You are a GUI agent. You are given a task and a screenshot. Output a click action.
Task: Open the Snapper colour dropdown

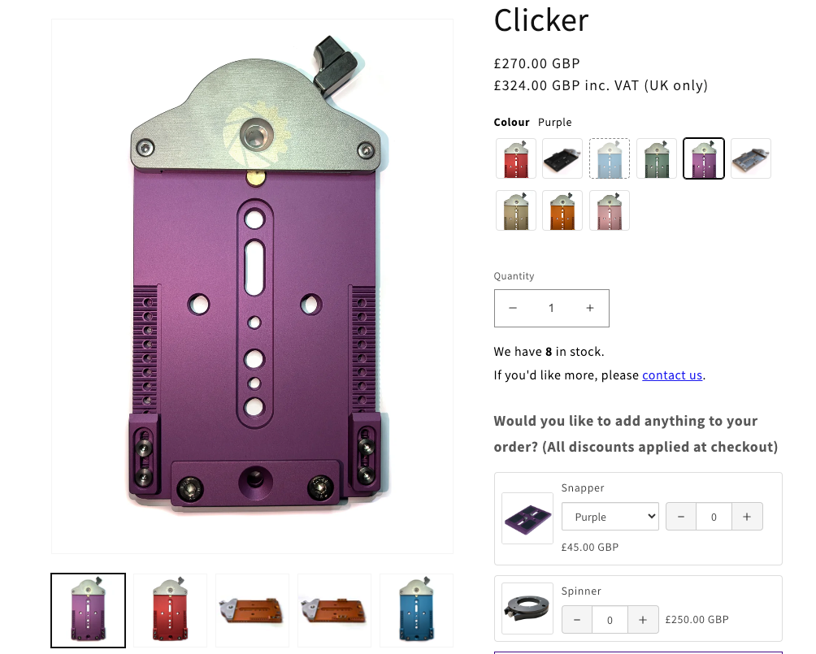610,517
